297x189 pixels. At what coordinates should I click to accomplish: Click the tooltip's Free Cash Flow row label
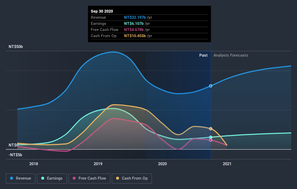[105, 30]
